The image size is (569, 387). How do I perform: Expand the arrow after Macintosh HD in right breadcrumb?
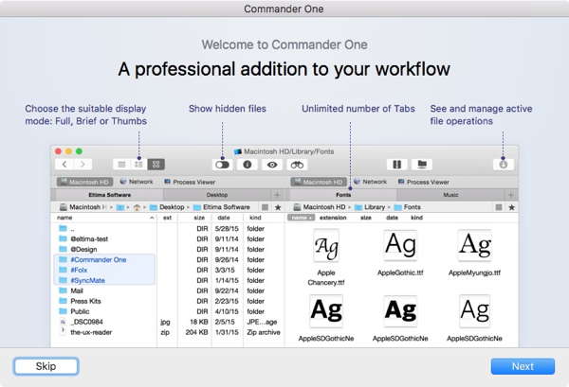pos(349,207)
